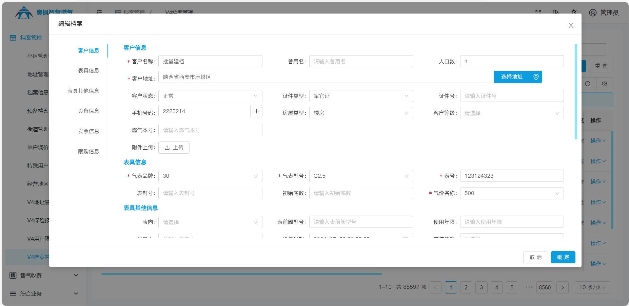This screenshot has width=629, height=306.
Task: Open the 10 条/页 page size dropdown
Action: (x=592, y=287)
